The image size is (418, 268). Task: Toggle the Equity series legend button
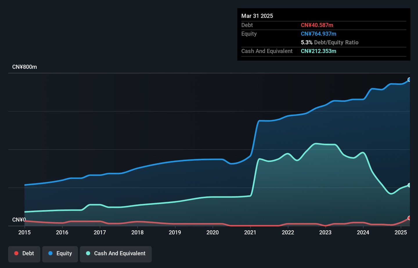60,253
